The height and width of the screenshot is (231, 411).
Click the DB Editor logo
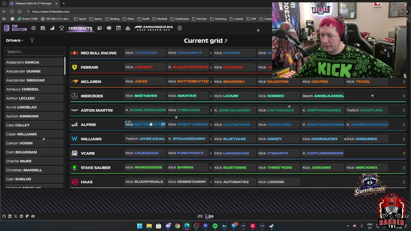[15, 28]
